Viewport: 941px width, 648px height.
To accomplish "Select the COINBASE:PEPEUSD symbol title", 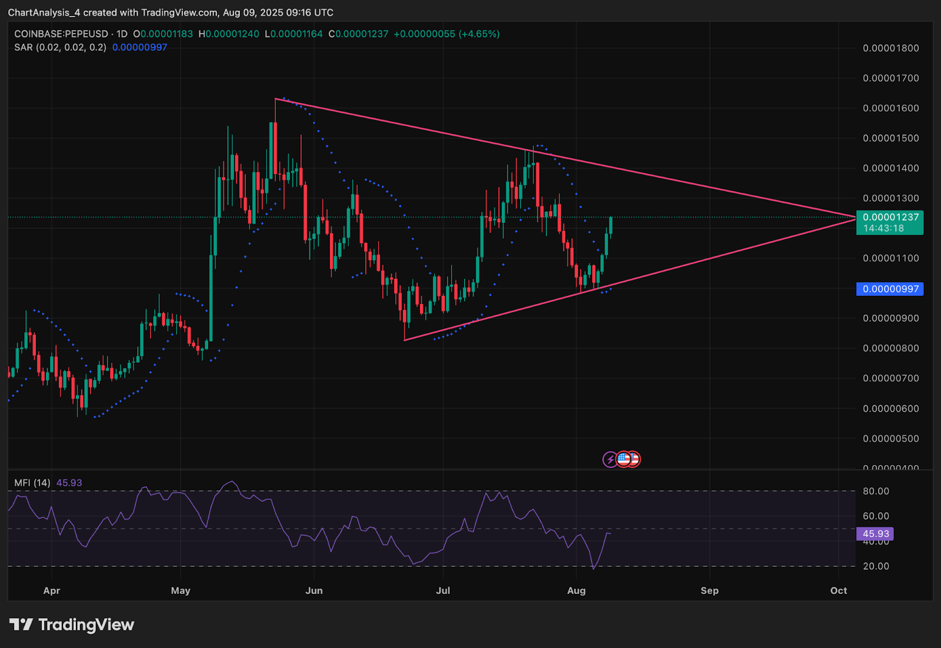I will (x=61, y=34).
